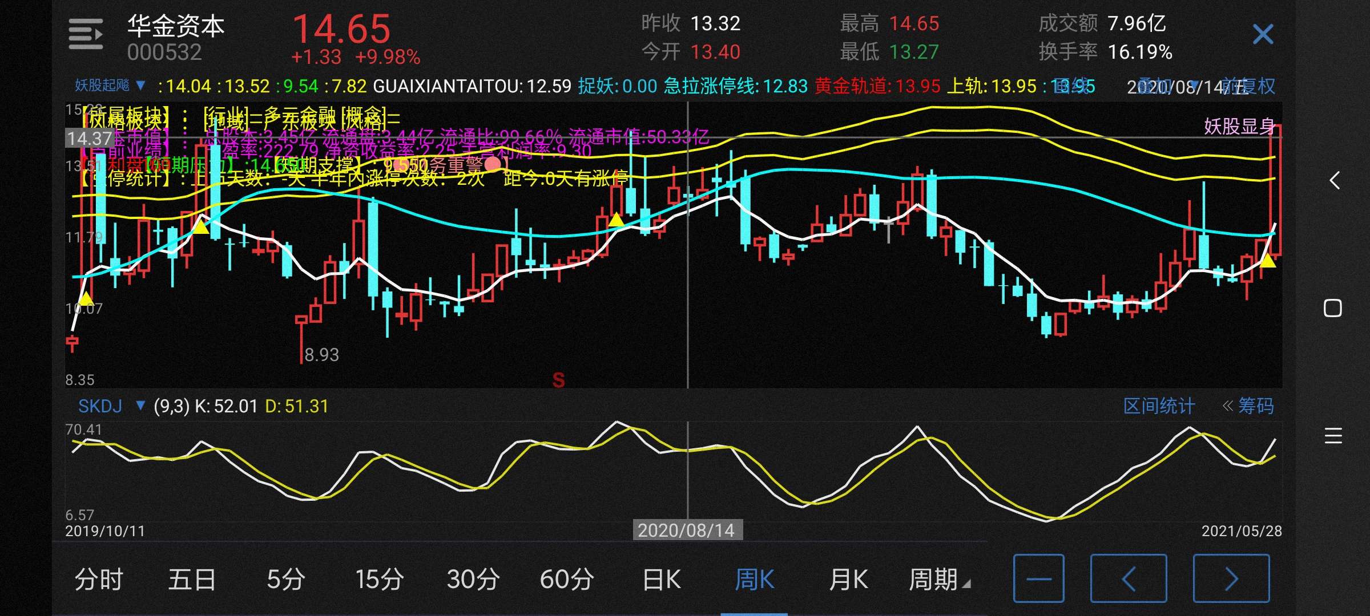This screenshot has width=1370, height=616.
Task: Open the stock list menu icon
Action: coord(86,34)
